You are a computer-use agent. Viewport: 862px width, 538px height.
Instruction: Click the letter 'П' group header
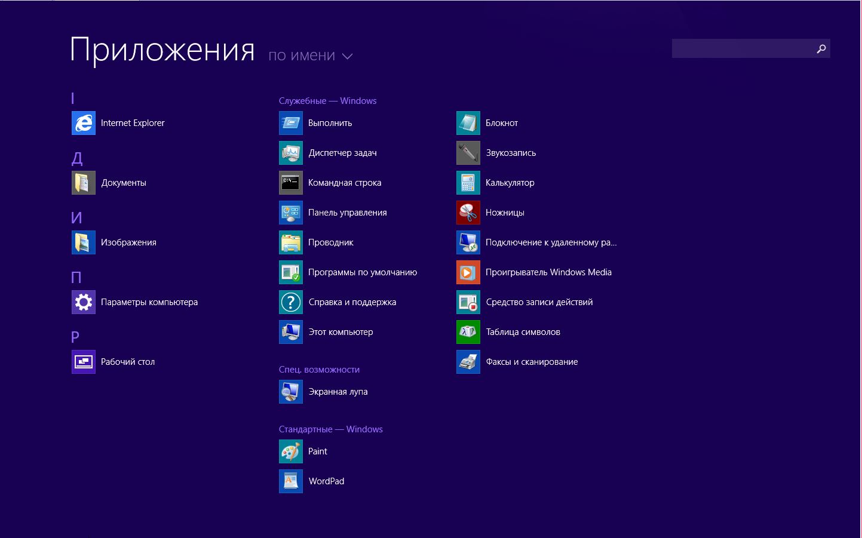pos(76,278)
